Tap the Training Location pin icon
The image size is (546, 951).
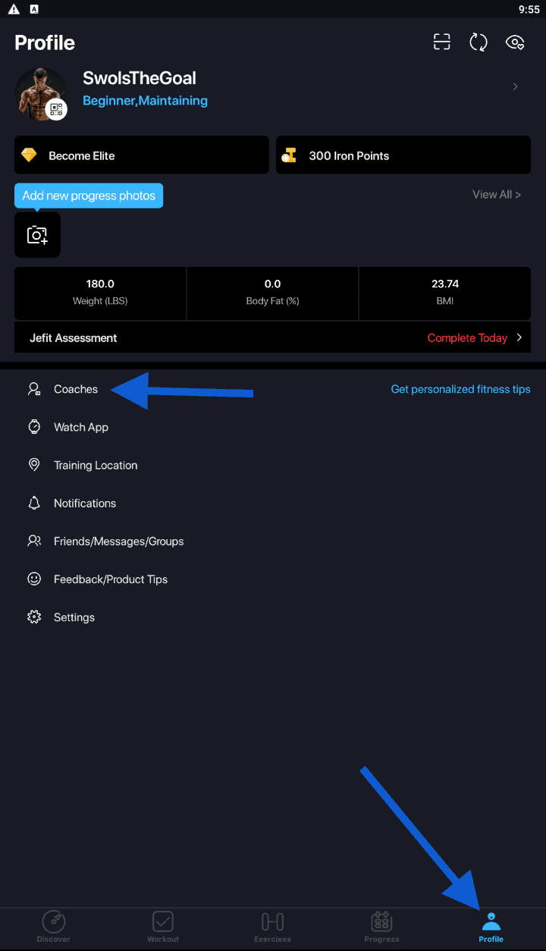click(x=34, y=465)
